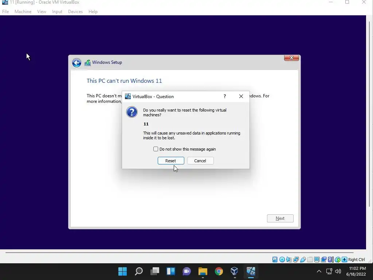Click the keyboard capture arrow indicator icon
The width and height of the screenshot is (373, 280).
[x=344, y=260]
